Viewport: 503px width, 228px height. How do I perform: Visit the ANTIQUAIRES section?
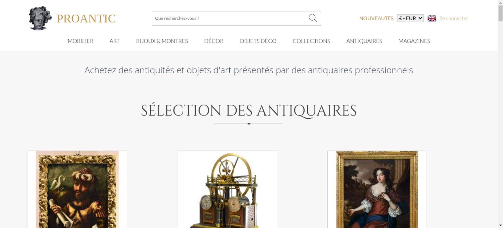(364, 41)
